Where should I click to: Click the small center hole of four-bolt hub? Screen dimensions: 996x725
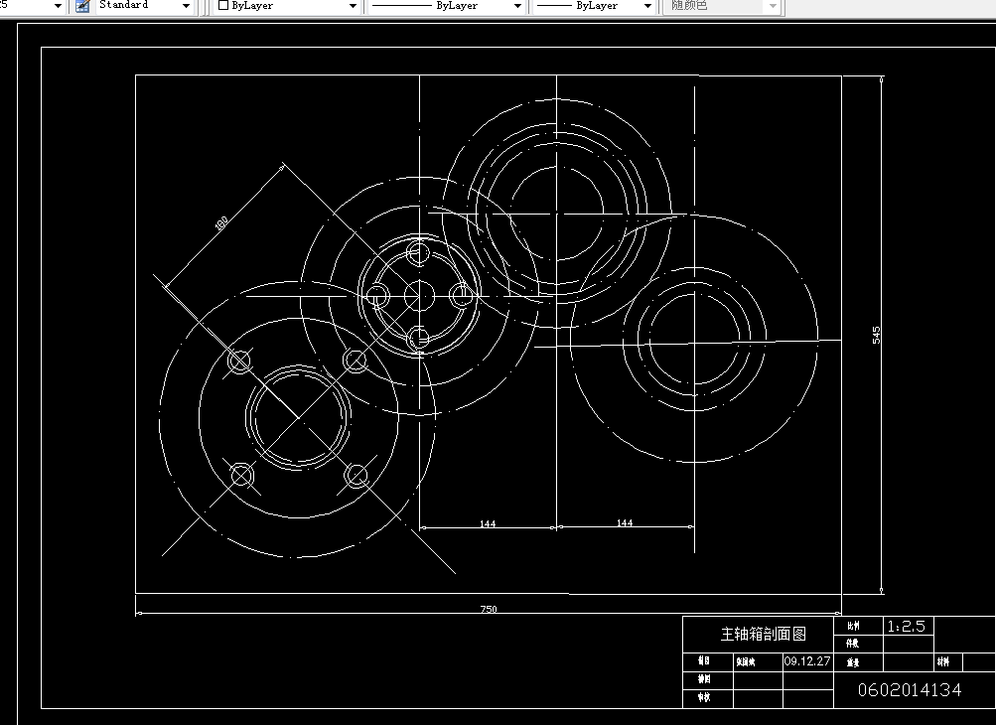point(419,296)
